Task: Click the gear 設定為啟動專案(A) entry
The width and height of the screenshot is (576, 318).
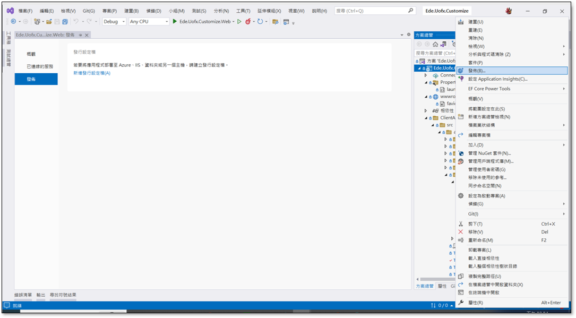Action: tap(512, 196)
